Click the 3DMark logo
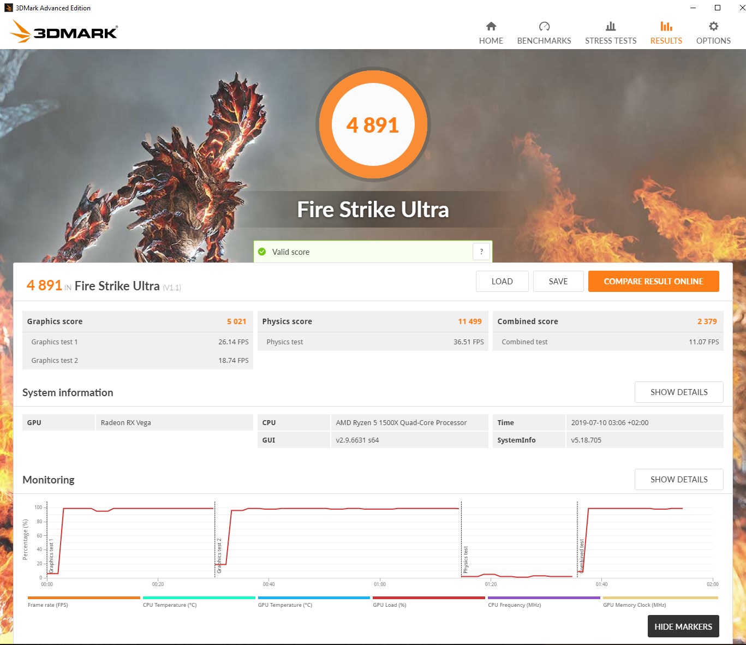 pos(64,32)
